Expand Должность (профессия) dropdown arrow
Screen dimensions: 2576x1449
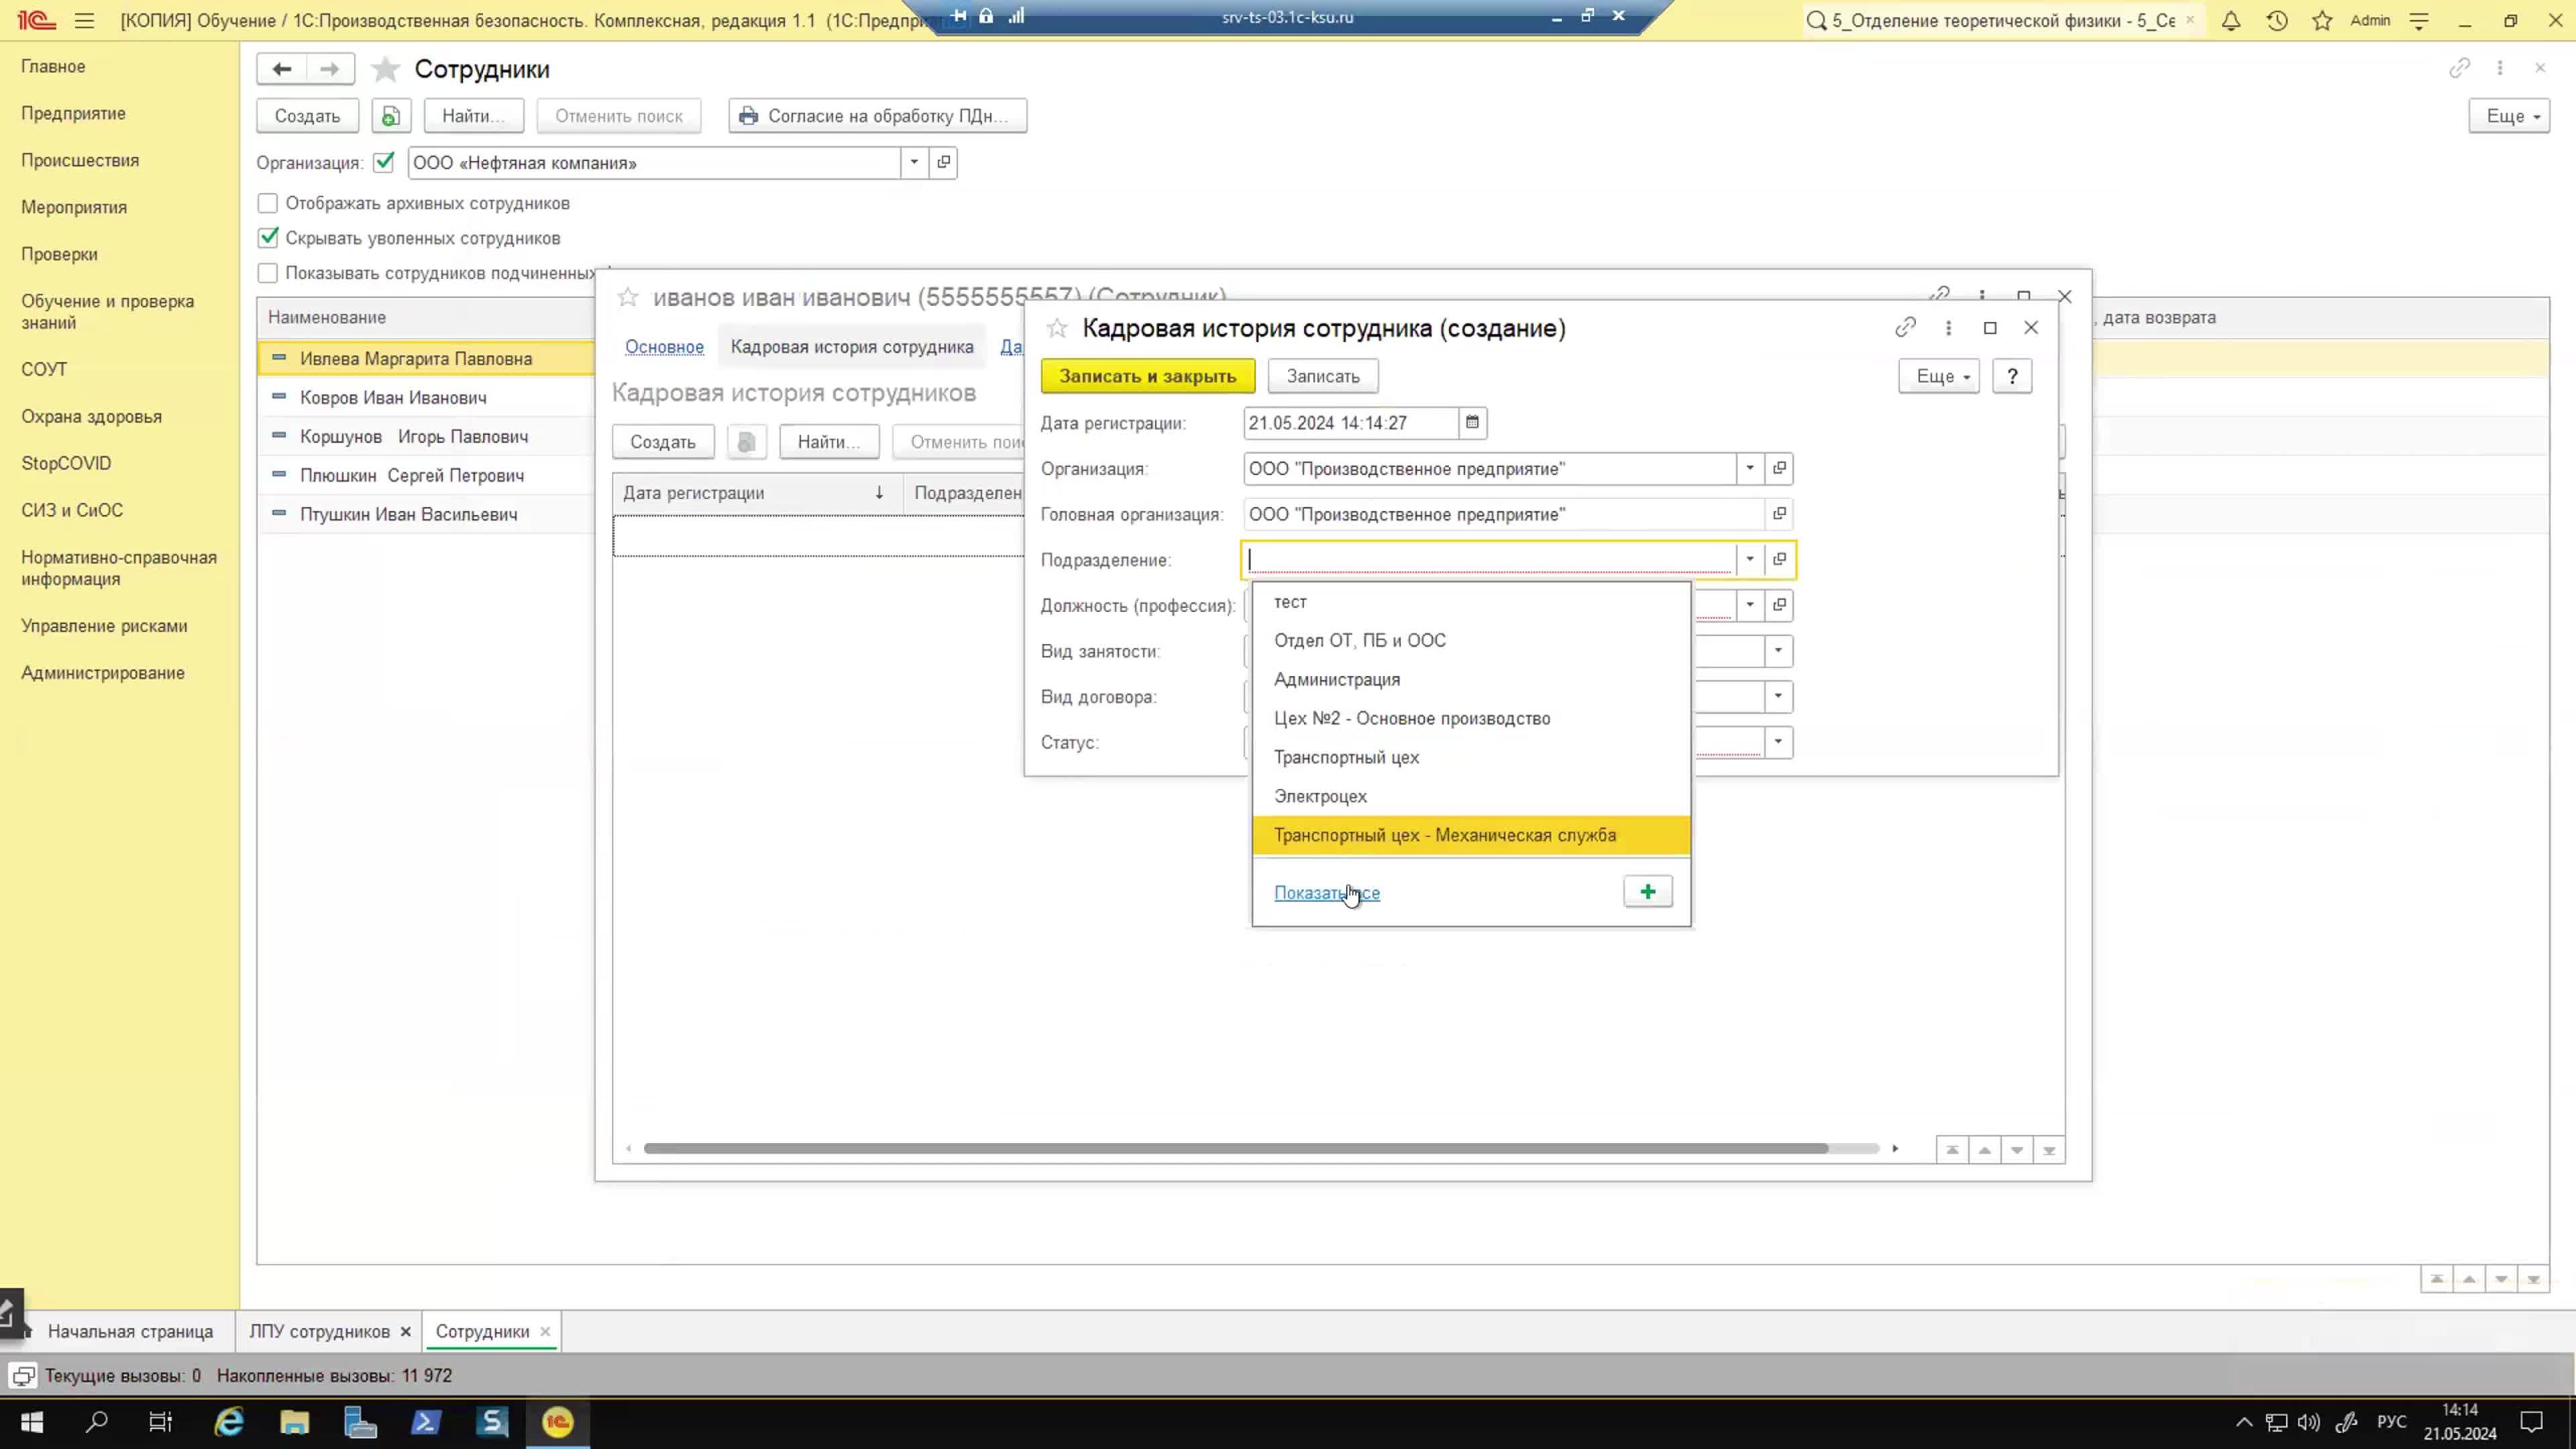point(1750,605)
